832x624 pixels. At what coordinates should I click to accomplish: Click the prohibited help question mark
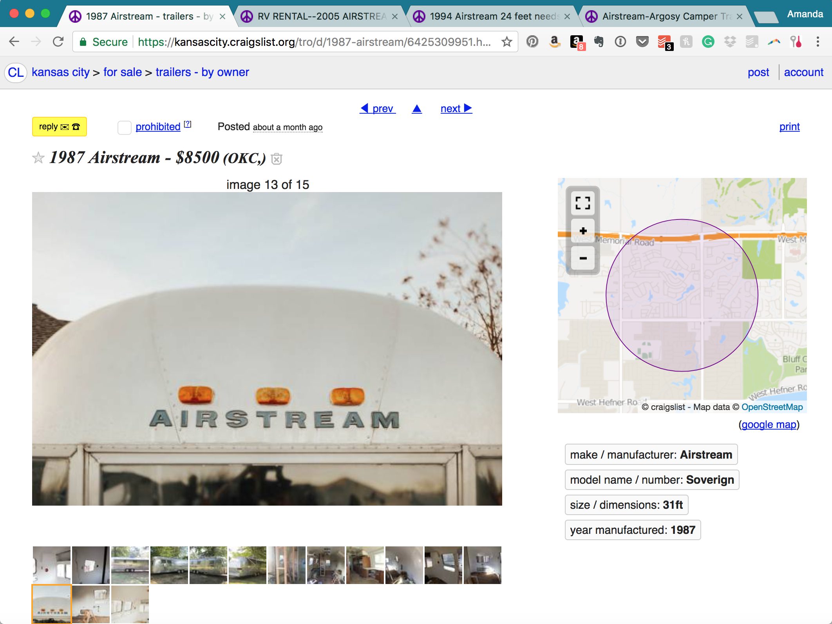click(x=188, y=124)
